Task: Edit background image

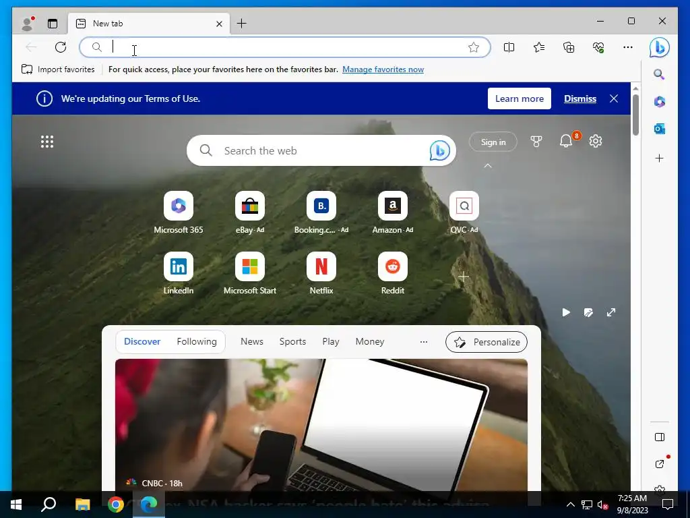Action: [588, 312]
